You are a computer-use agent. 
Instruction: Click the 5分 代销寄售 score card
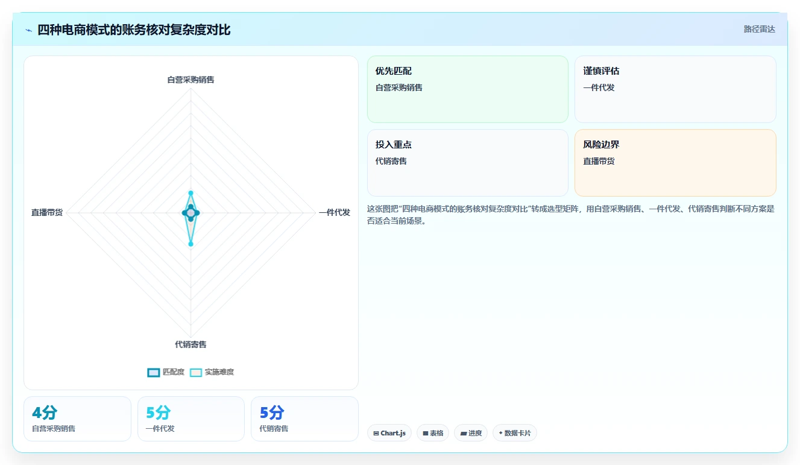click(x=304, y=419)
